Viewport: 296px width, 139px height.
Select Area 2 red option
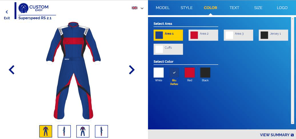tap(203, 35)
